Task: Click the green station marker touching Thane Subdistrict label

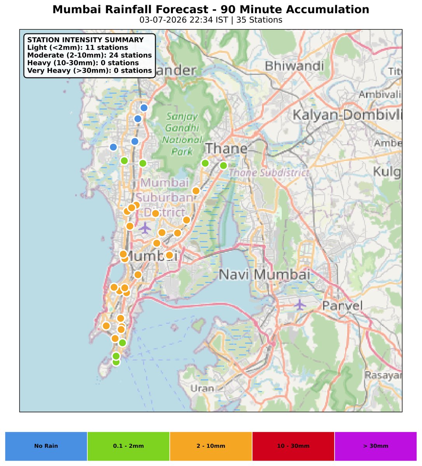Action: point(223,165)
